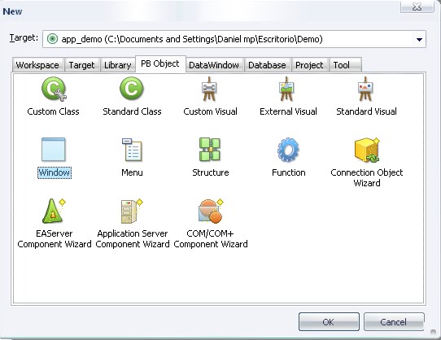Switch to the Database tab
Image resolution: width=441 pixels, height=340 pixels.
pos(267,65)
